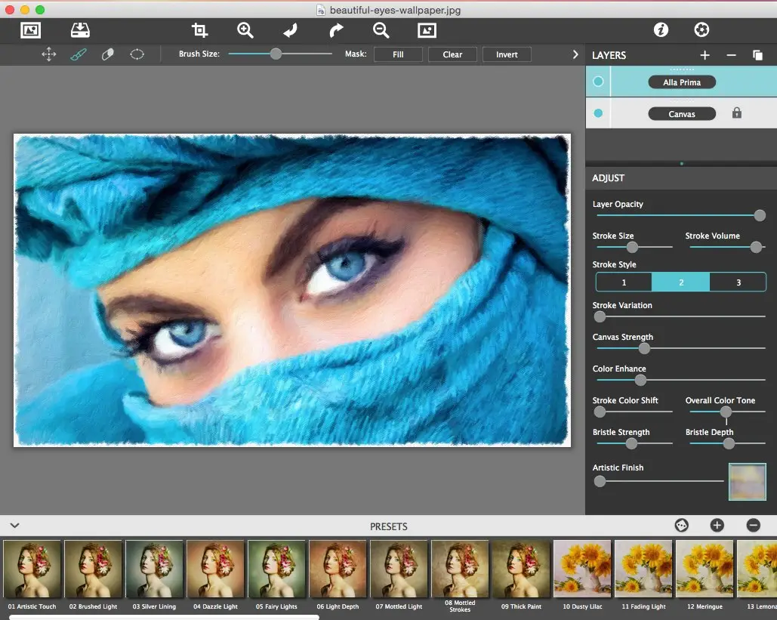Collapse the mask toolbar right chevron
The width and height of the screenshot is (777, 620).
(x=575, y=54)
